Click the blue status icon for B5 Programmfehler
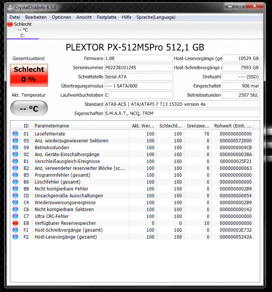 15,175
